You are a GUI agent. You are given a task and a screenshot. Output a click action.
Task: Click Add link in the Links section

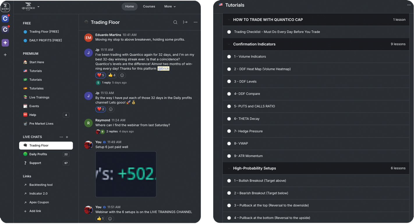coord(35,211)
